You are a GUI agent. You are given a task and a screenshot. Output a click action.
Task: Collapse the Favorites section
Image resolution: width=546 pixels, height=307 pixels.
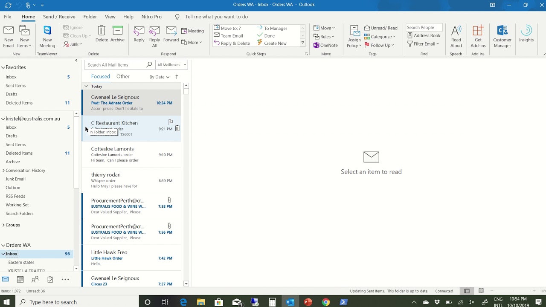point(3,67)
